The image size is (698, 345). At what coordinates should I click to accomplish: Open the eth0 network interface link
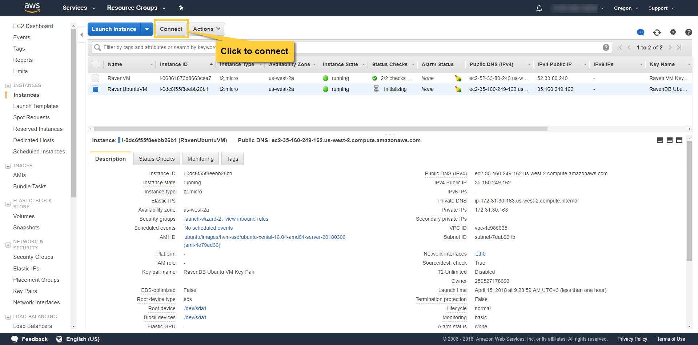[480, 254]
